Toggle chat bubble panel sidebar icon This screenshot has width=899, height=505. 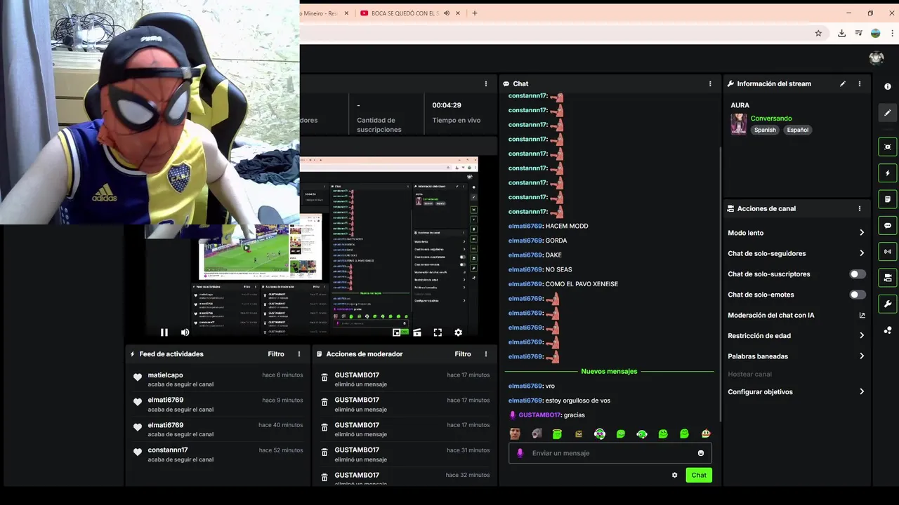coord(888,225)
